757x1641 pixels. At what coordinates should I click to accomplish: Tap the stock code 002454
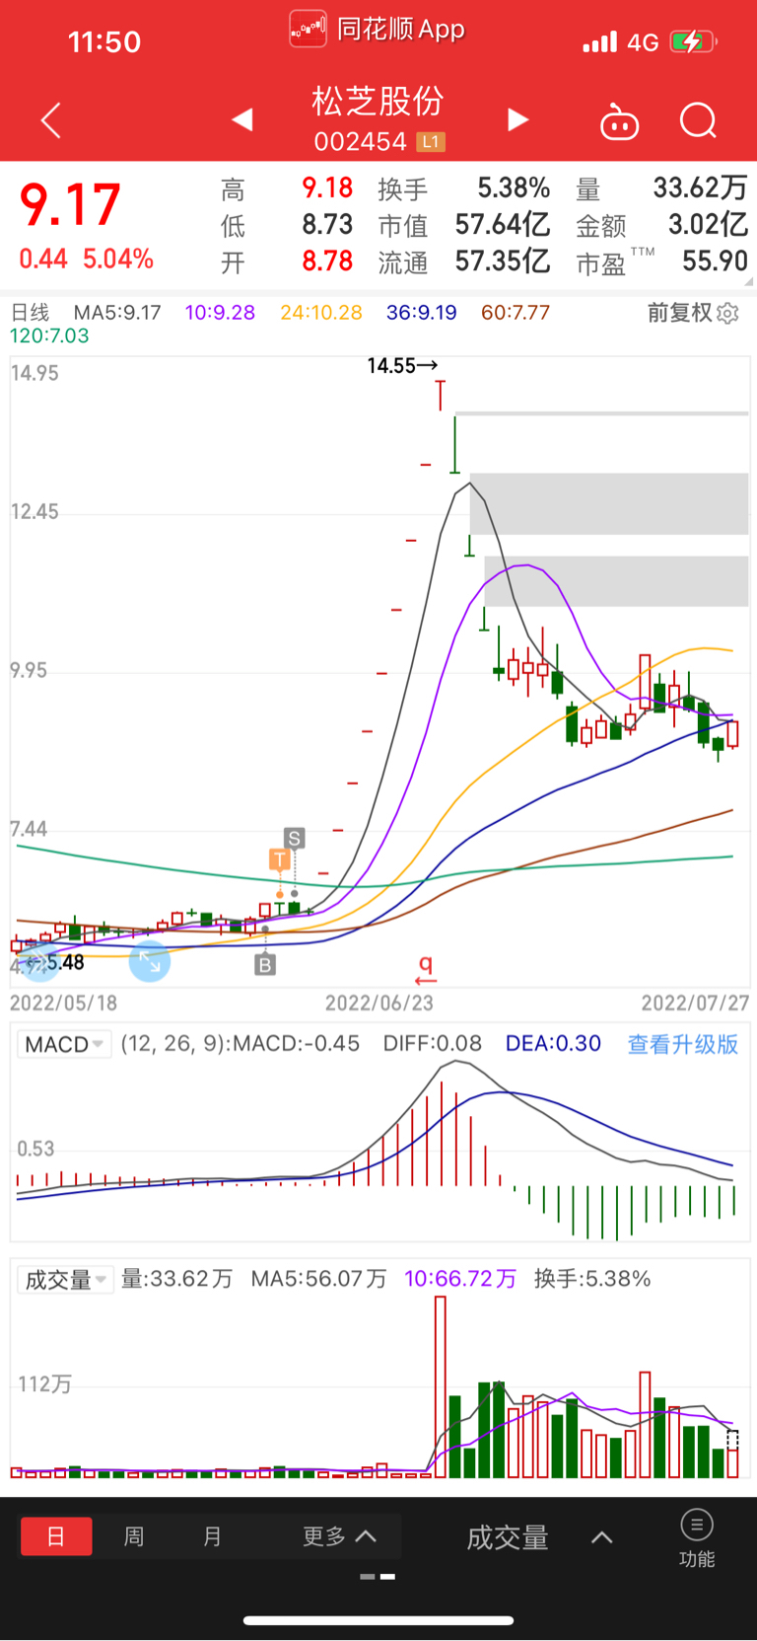point(360,142)
